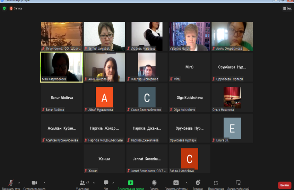Image resolution: width=294 pixels, height=190 pixels.
Task: Expand chat options arrow
Action: pos(113,182)
